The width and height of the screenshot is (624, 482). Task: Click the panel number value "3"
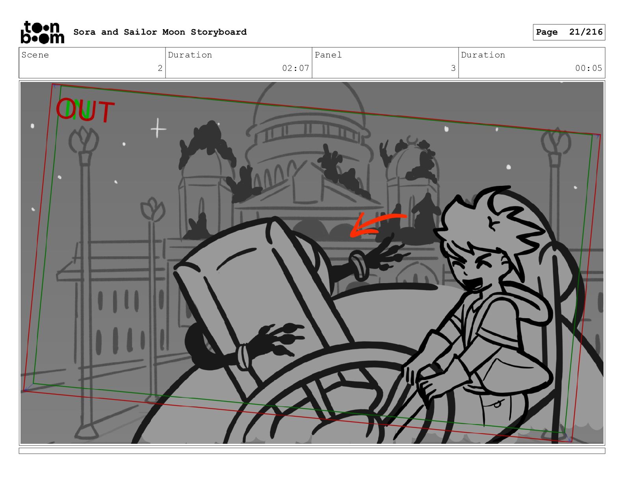(453, 68)
